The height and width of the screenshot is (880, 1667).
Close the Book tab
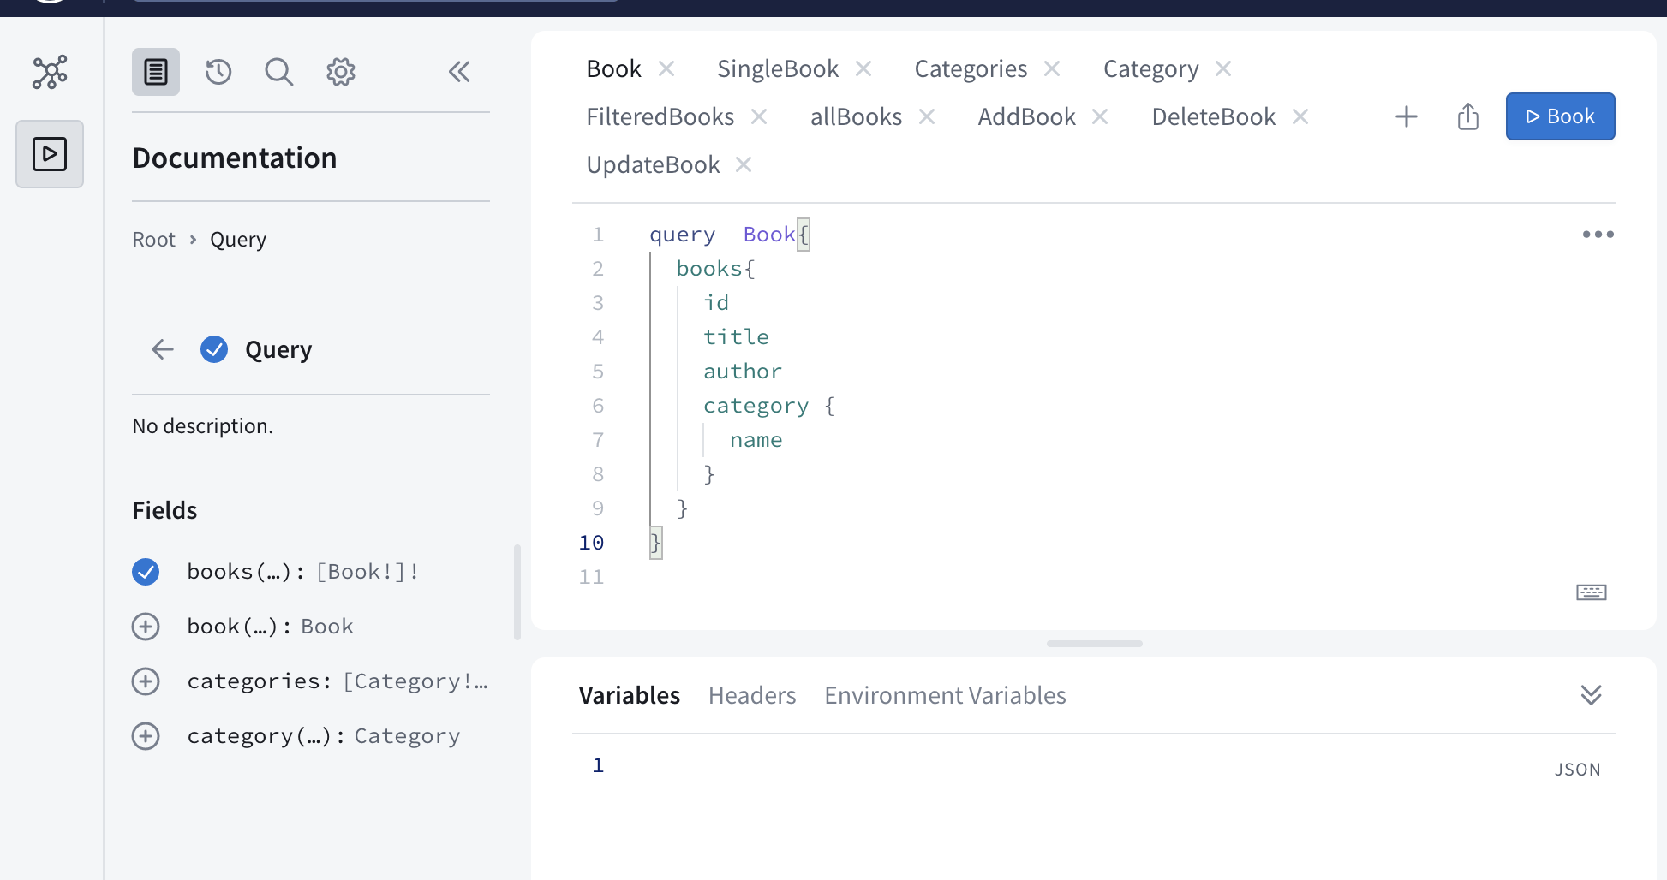pyautogui.click(x=666, y=68)
